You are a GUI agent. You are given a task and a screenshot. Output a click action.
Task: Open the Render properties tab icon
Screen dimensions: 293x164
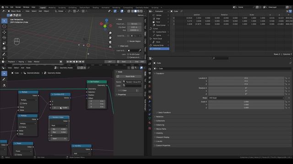tap(150, 69)
